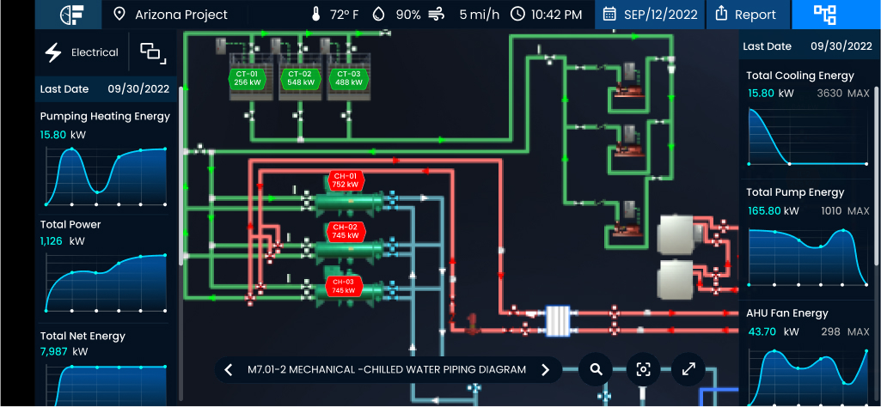Select cooling tower CT-01 label
Screen dimensions: 881x407
point(247,78)
